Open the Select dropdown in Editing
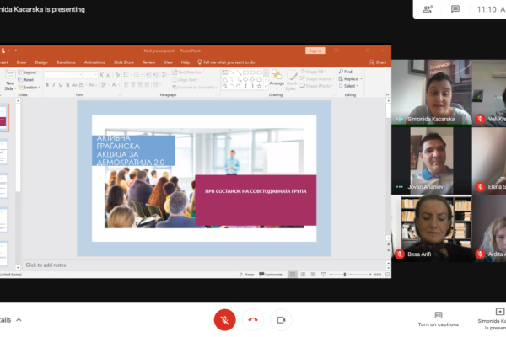The image size is (506, 337). click(348, 86)
